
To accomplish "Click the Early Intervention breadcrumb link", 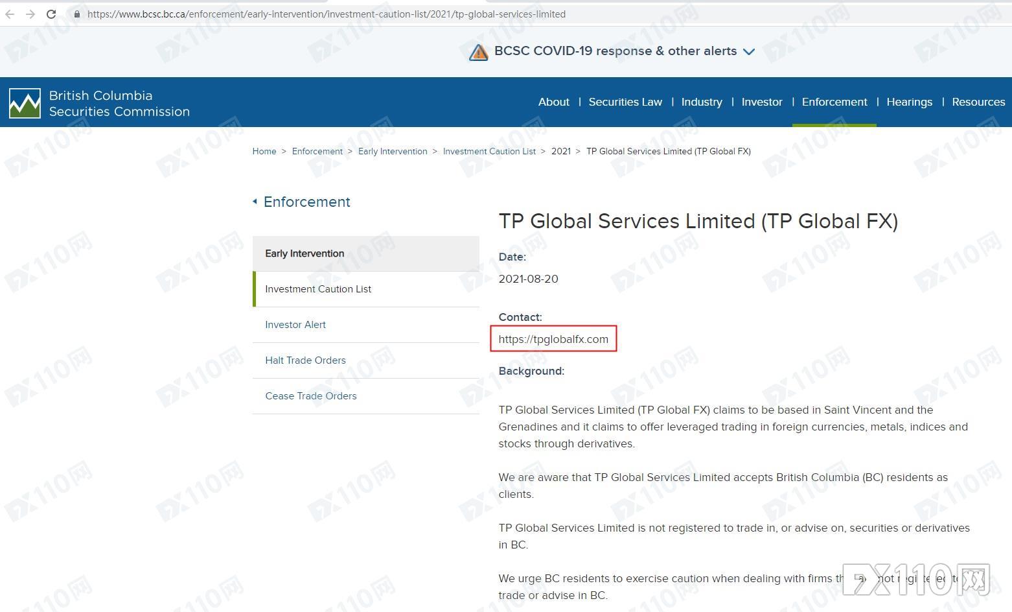I will [x=393, y=151].
